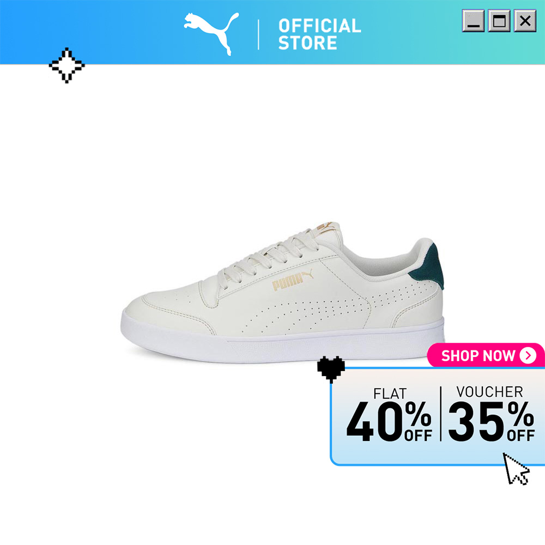Click the gold tongue label on shoe
The image size is (545, 545).
pos(326,227)
